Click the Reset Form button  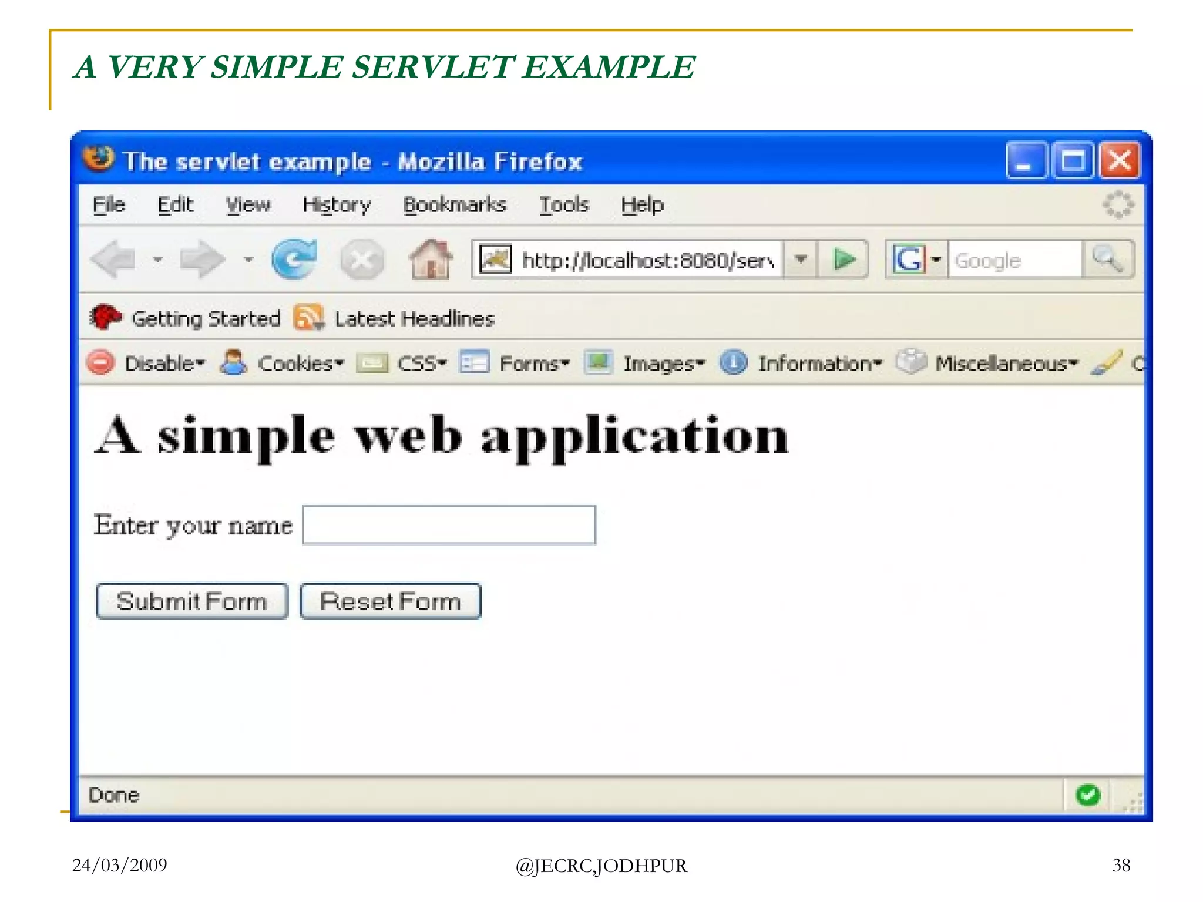tap(390, 601)
